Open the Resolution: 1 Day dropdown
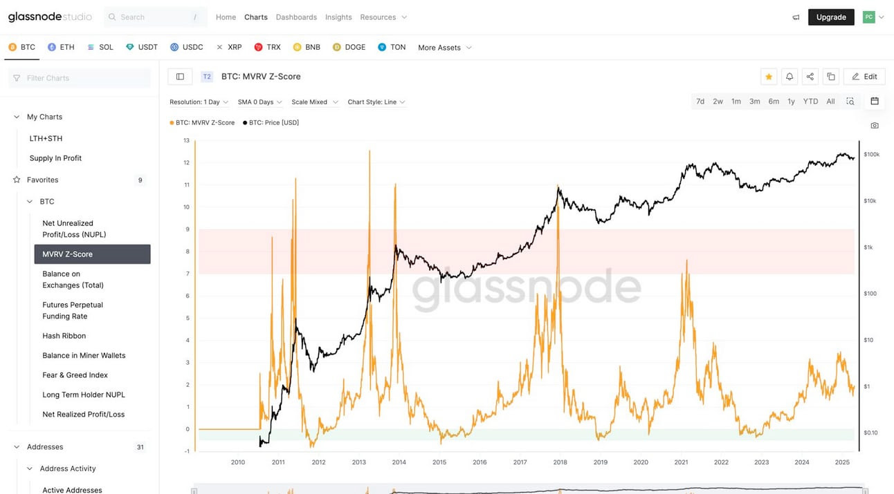The width and height of the screenshot is (894, 494). pos(199,101)
